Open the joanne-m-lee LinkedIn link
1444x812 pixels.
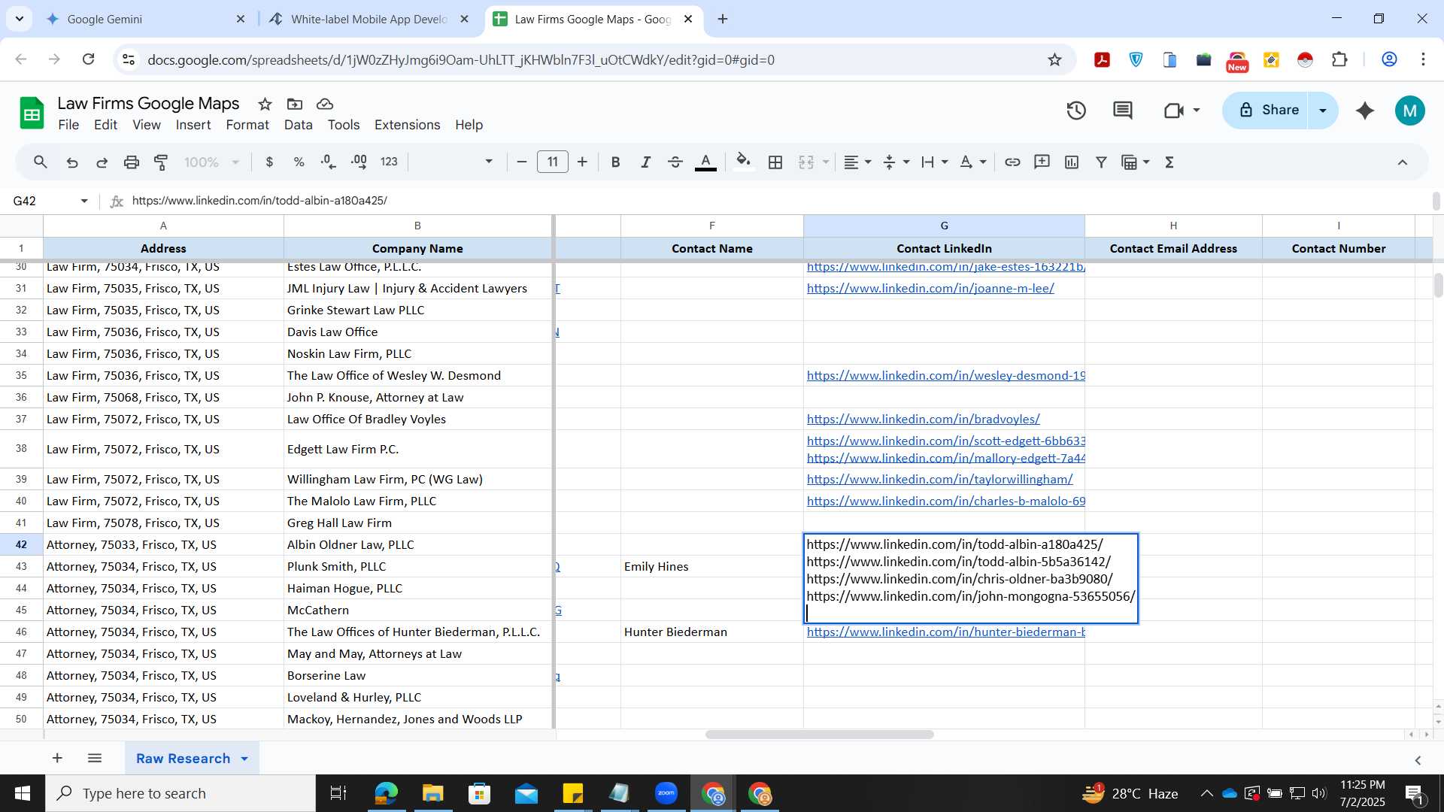[930, 288]
